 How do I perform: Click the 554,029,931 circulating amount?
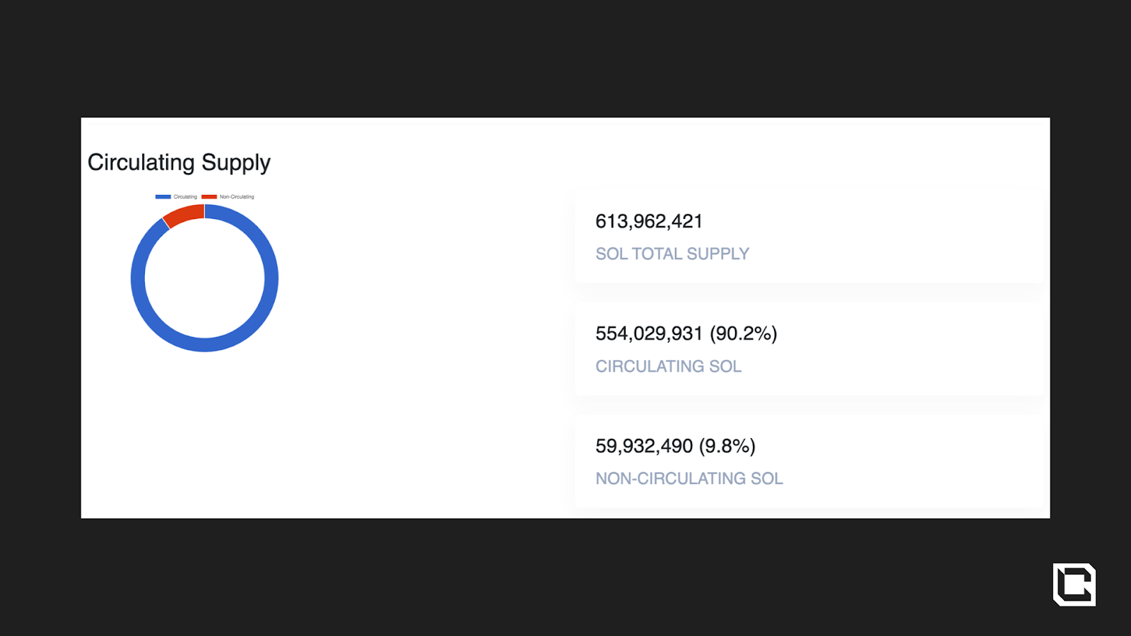point(649,334)
